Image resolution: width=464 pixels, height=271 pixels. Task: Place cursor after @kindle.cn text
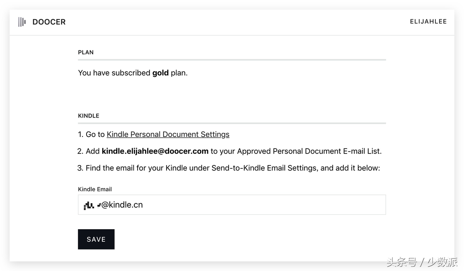click(143, 205)
